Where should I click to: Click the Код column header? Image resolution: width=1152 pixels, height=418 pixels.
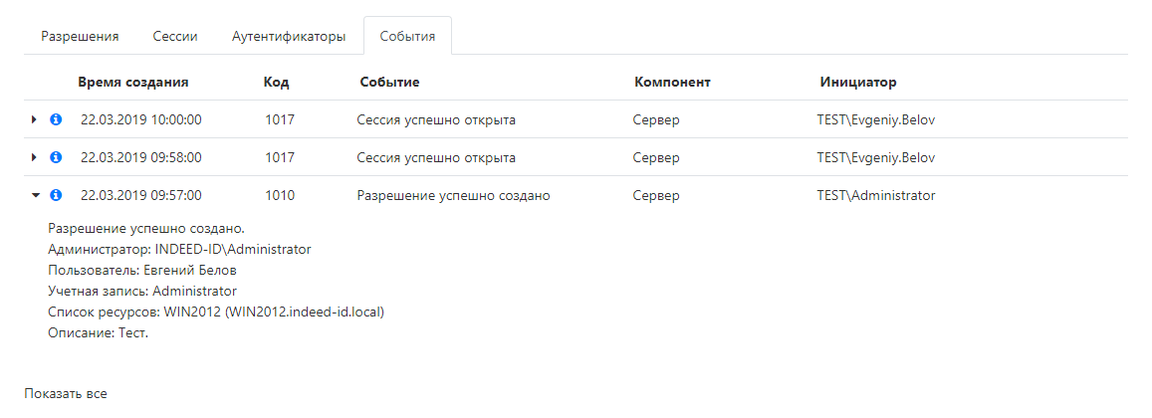[x=276, y=82]
